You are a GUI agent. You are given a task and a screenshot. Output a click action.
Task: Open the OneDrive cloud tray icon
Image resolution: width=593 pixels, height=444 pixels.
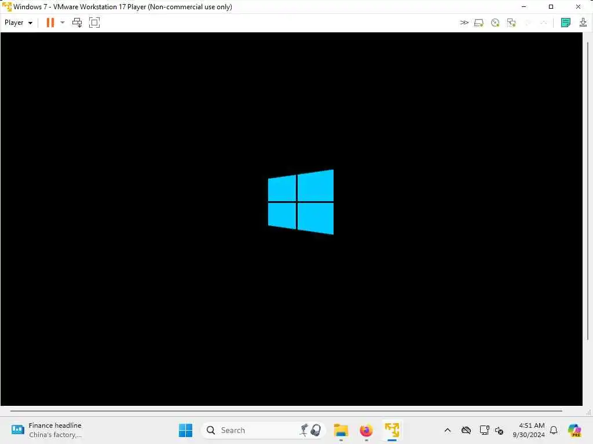pos(466,430)
